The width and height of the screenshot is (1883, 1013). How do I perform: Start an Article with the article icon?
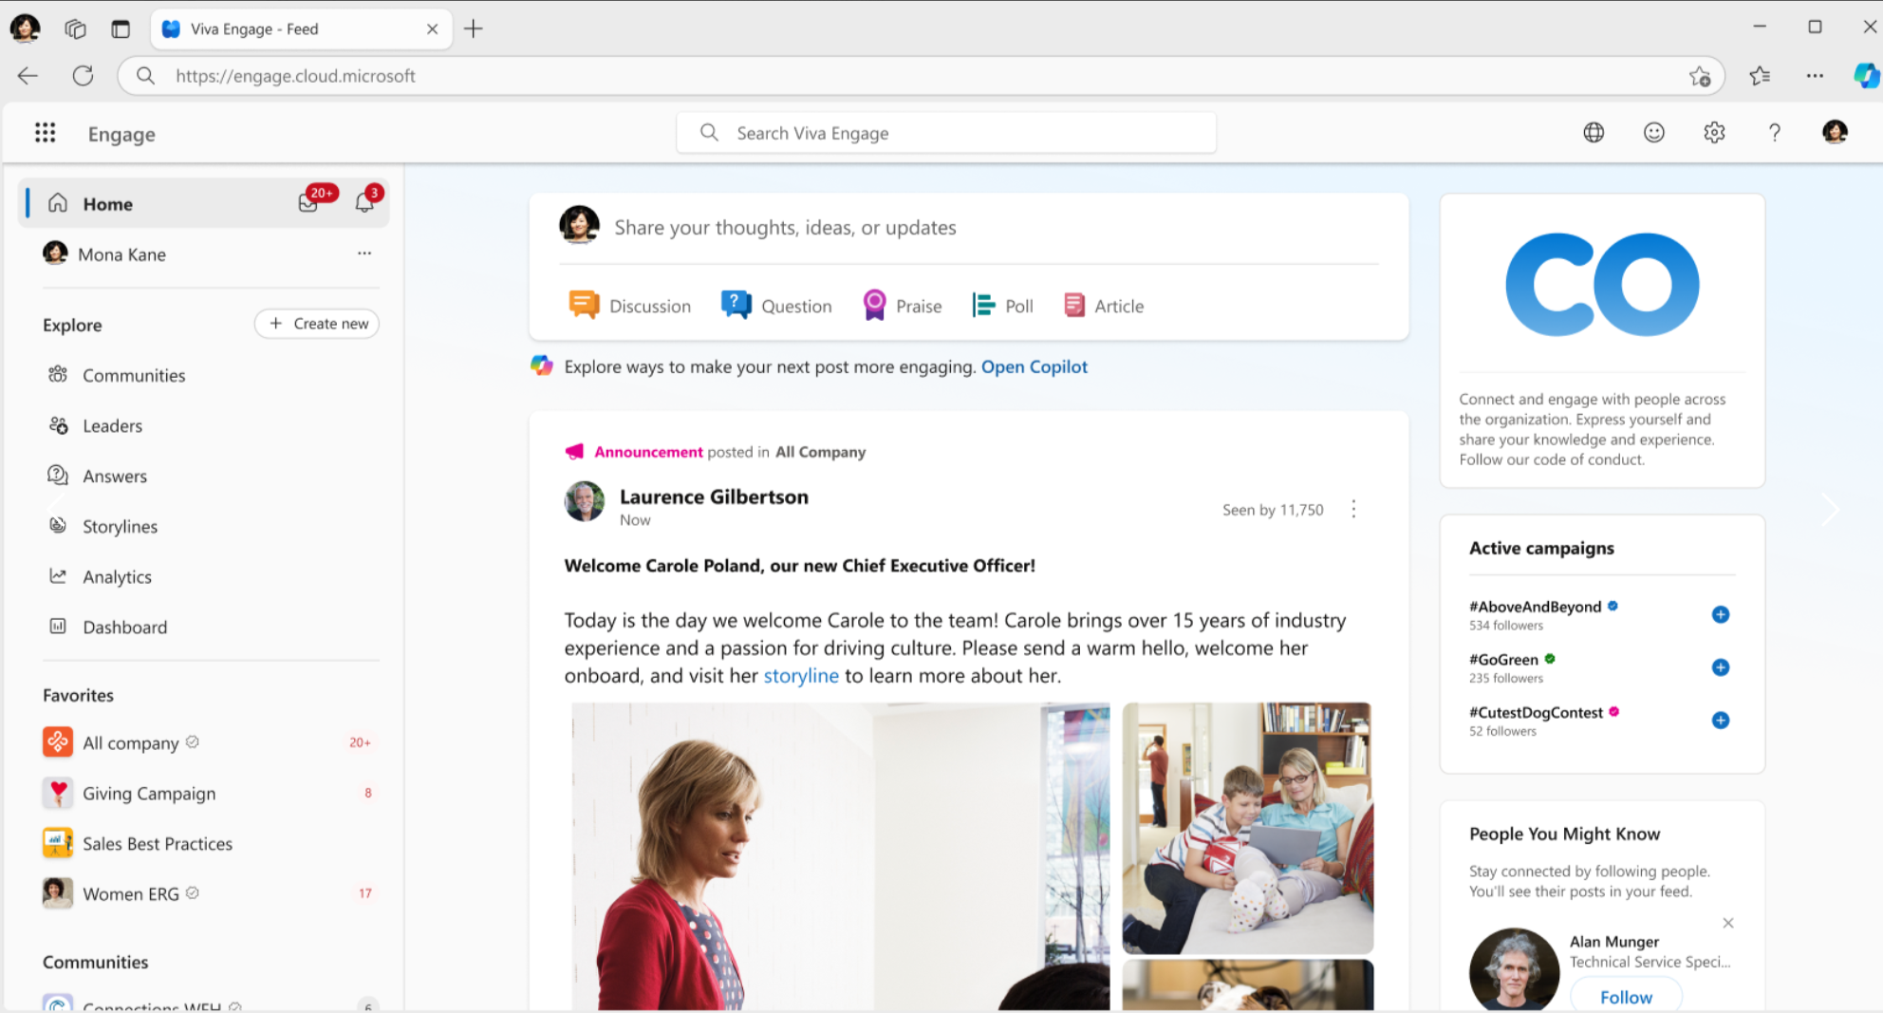click(1073, 305)
